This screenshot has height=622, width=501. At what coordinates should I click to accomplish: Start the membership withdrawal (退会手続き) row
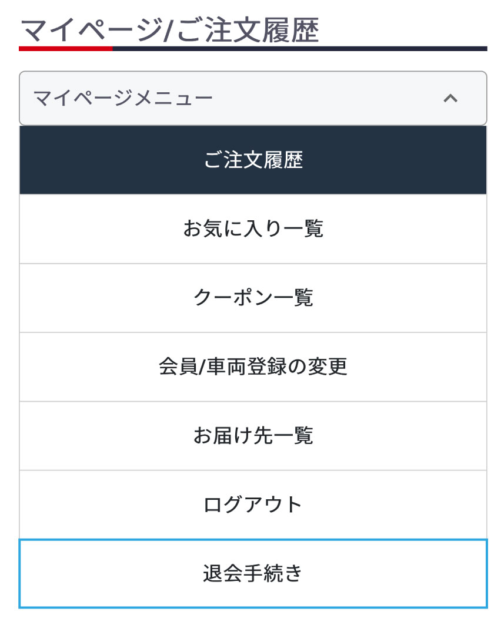[x=253, y=573]
